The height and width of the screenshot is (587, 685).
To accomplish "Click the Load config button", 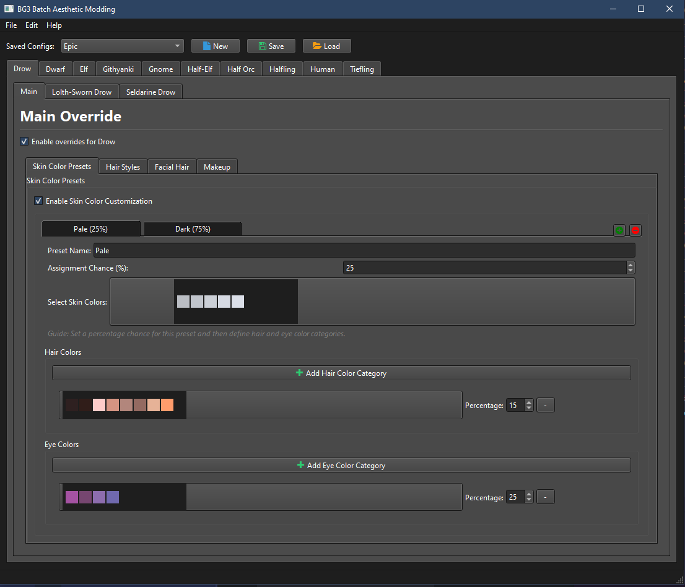I will [327, 46].
